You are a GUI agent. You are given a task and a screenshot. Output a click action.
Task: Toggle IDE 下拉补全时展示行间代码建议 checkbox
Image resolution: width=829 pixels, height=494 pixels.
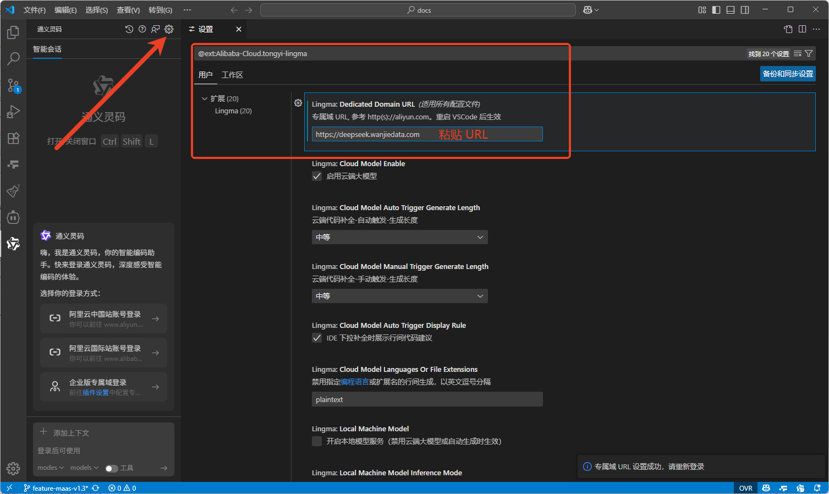(317, 338)
